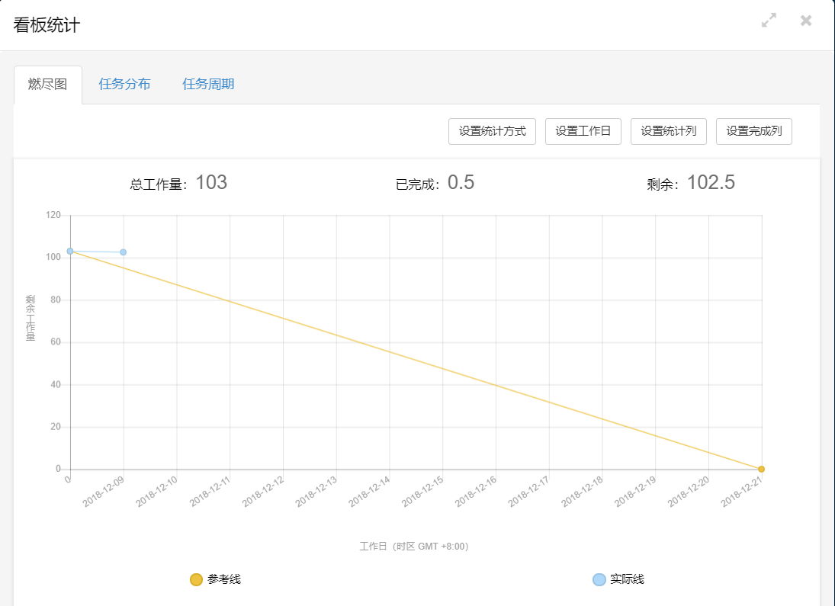Click the 设置工作日 button
This screenshot has height=606, width=835.
click(583, 131)
